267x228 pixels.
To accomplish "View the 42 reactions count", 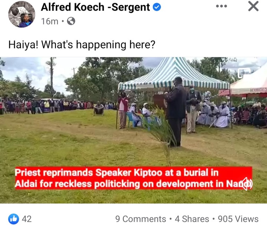I will click(27, 219).
